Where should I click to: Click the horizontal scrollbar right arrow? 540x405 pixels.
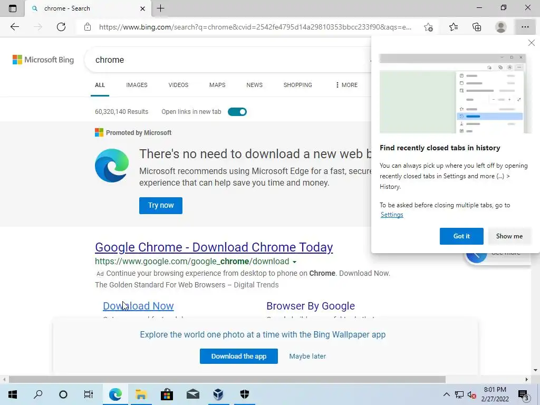point(527,380)
